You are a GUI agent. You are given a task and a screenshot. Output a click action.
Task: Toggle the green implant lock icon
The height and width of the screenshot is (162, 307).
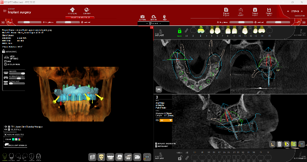(x=179, y=31)
